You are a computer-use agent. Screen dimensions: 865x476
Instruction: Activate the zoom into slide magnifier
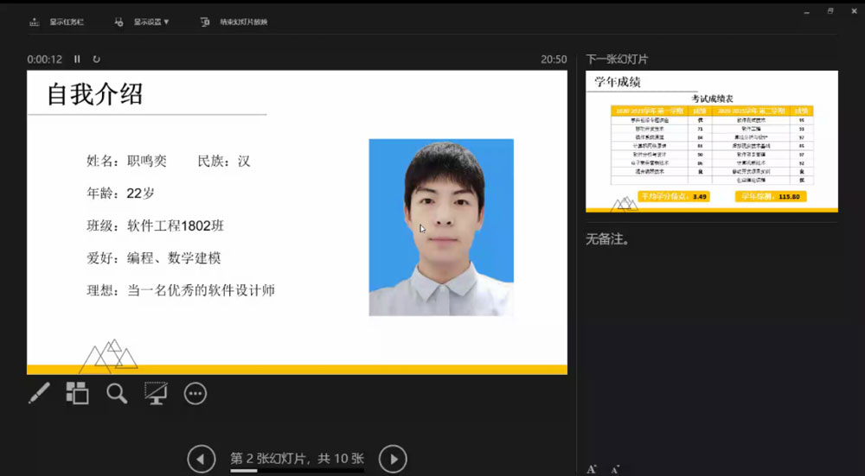(x=117, y=394)
